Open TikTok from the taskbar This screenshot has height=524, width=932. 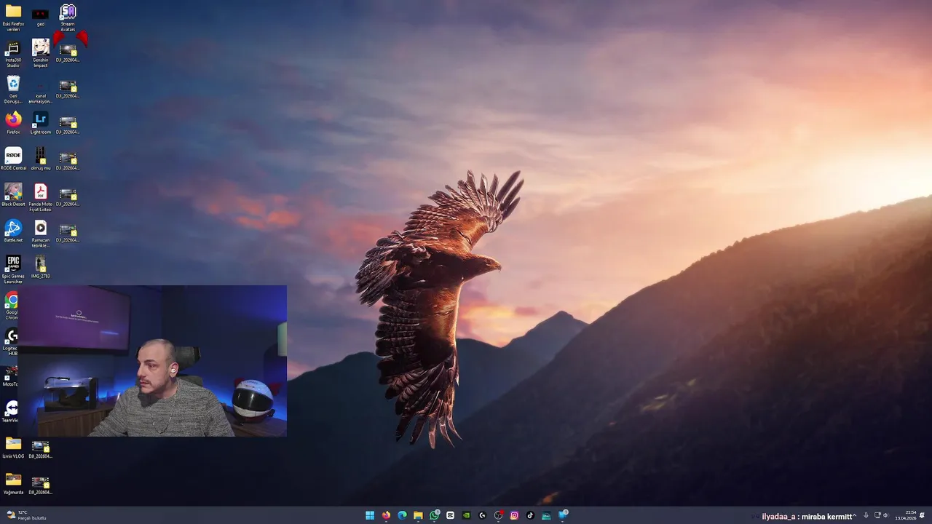pos(530,515)
